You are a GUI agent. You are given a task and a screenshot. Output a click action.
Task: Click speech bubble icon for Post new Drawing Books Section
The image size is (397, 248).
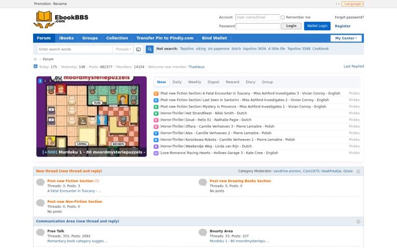[x=202, y=182]
